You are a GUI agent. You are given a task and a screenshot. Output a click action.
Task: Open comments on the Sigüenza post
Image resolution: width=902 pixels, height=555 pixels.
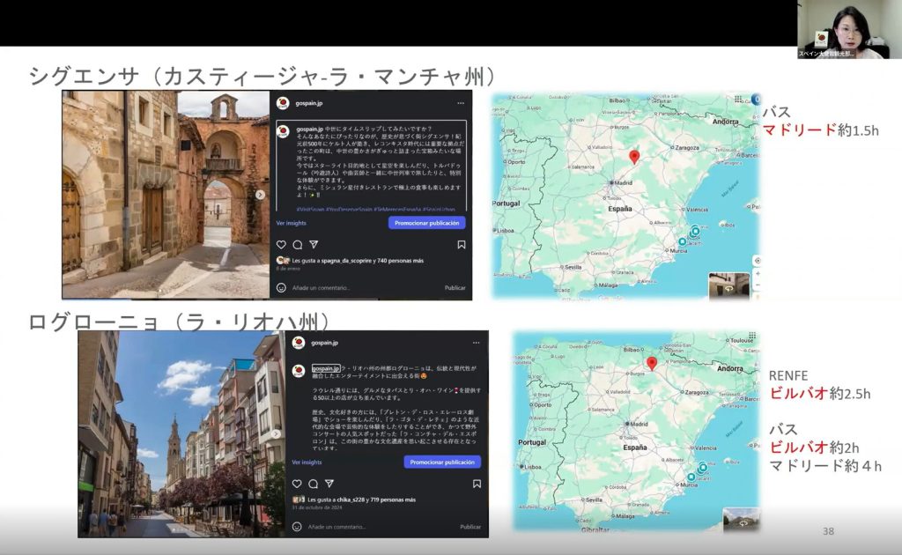[297, 245]
